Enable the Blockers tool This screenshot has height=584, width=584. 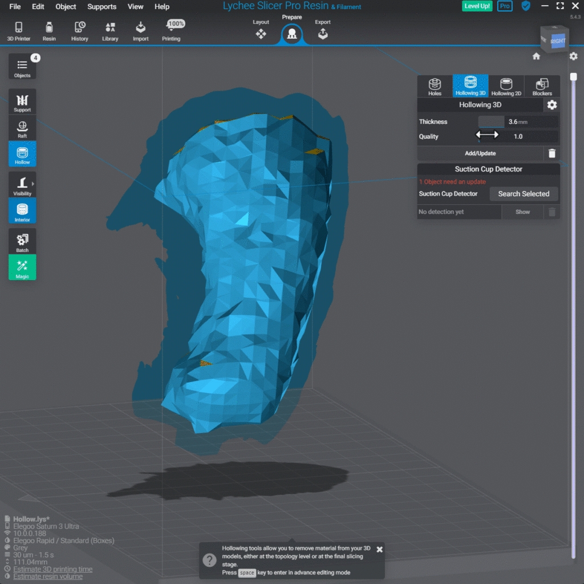(x=541, y=86)
